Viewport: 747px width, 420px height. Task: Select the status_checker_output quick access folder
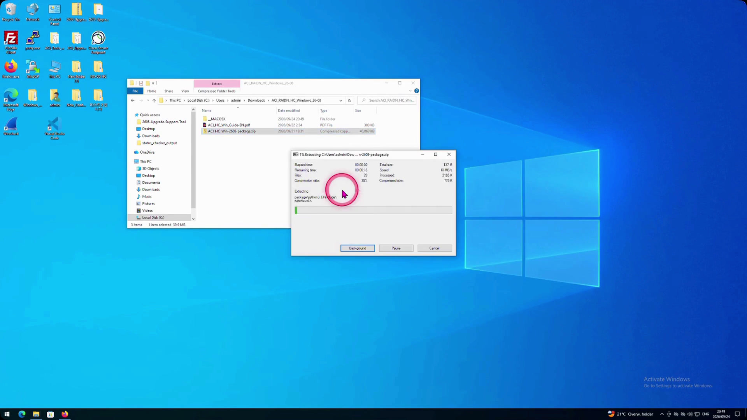(x=160, y=143)
